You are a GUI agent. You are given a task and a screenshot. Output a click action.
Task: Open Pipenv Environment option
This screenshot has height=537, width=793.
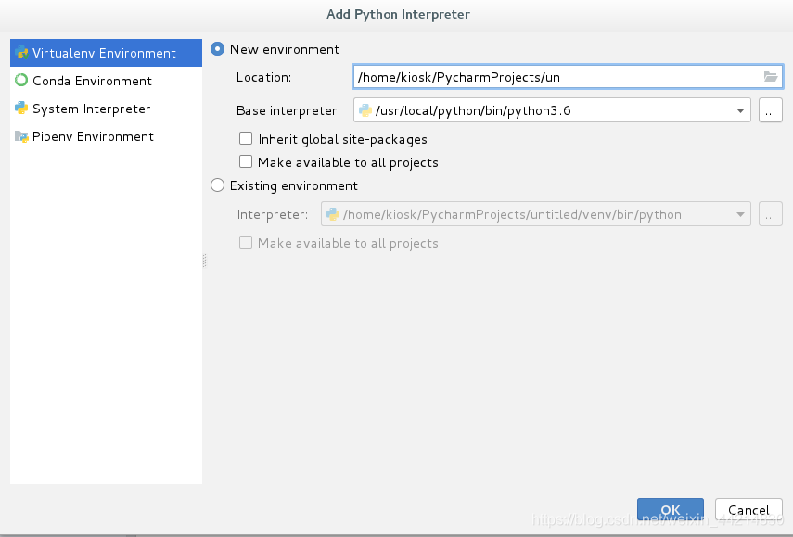[x=107, y=136]
